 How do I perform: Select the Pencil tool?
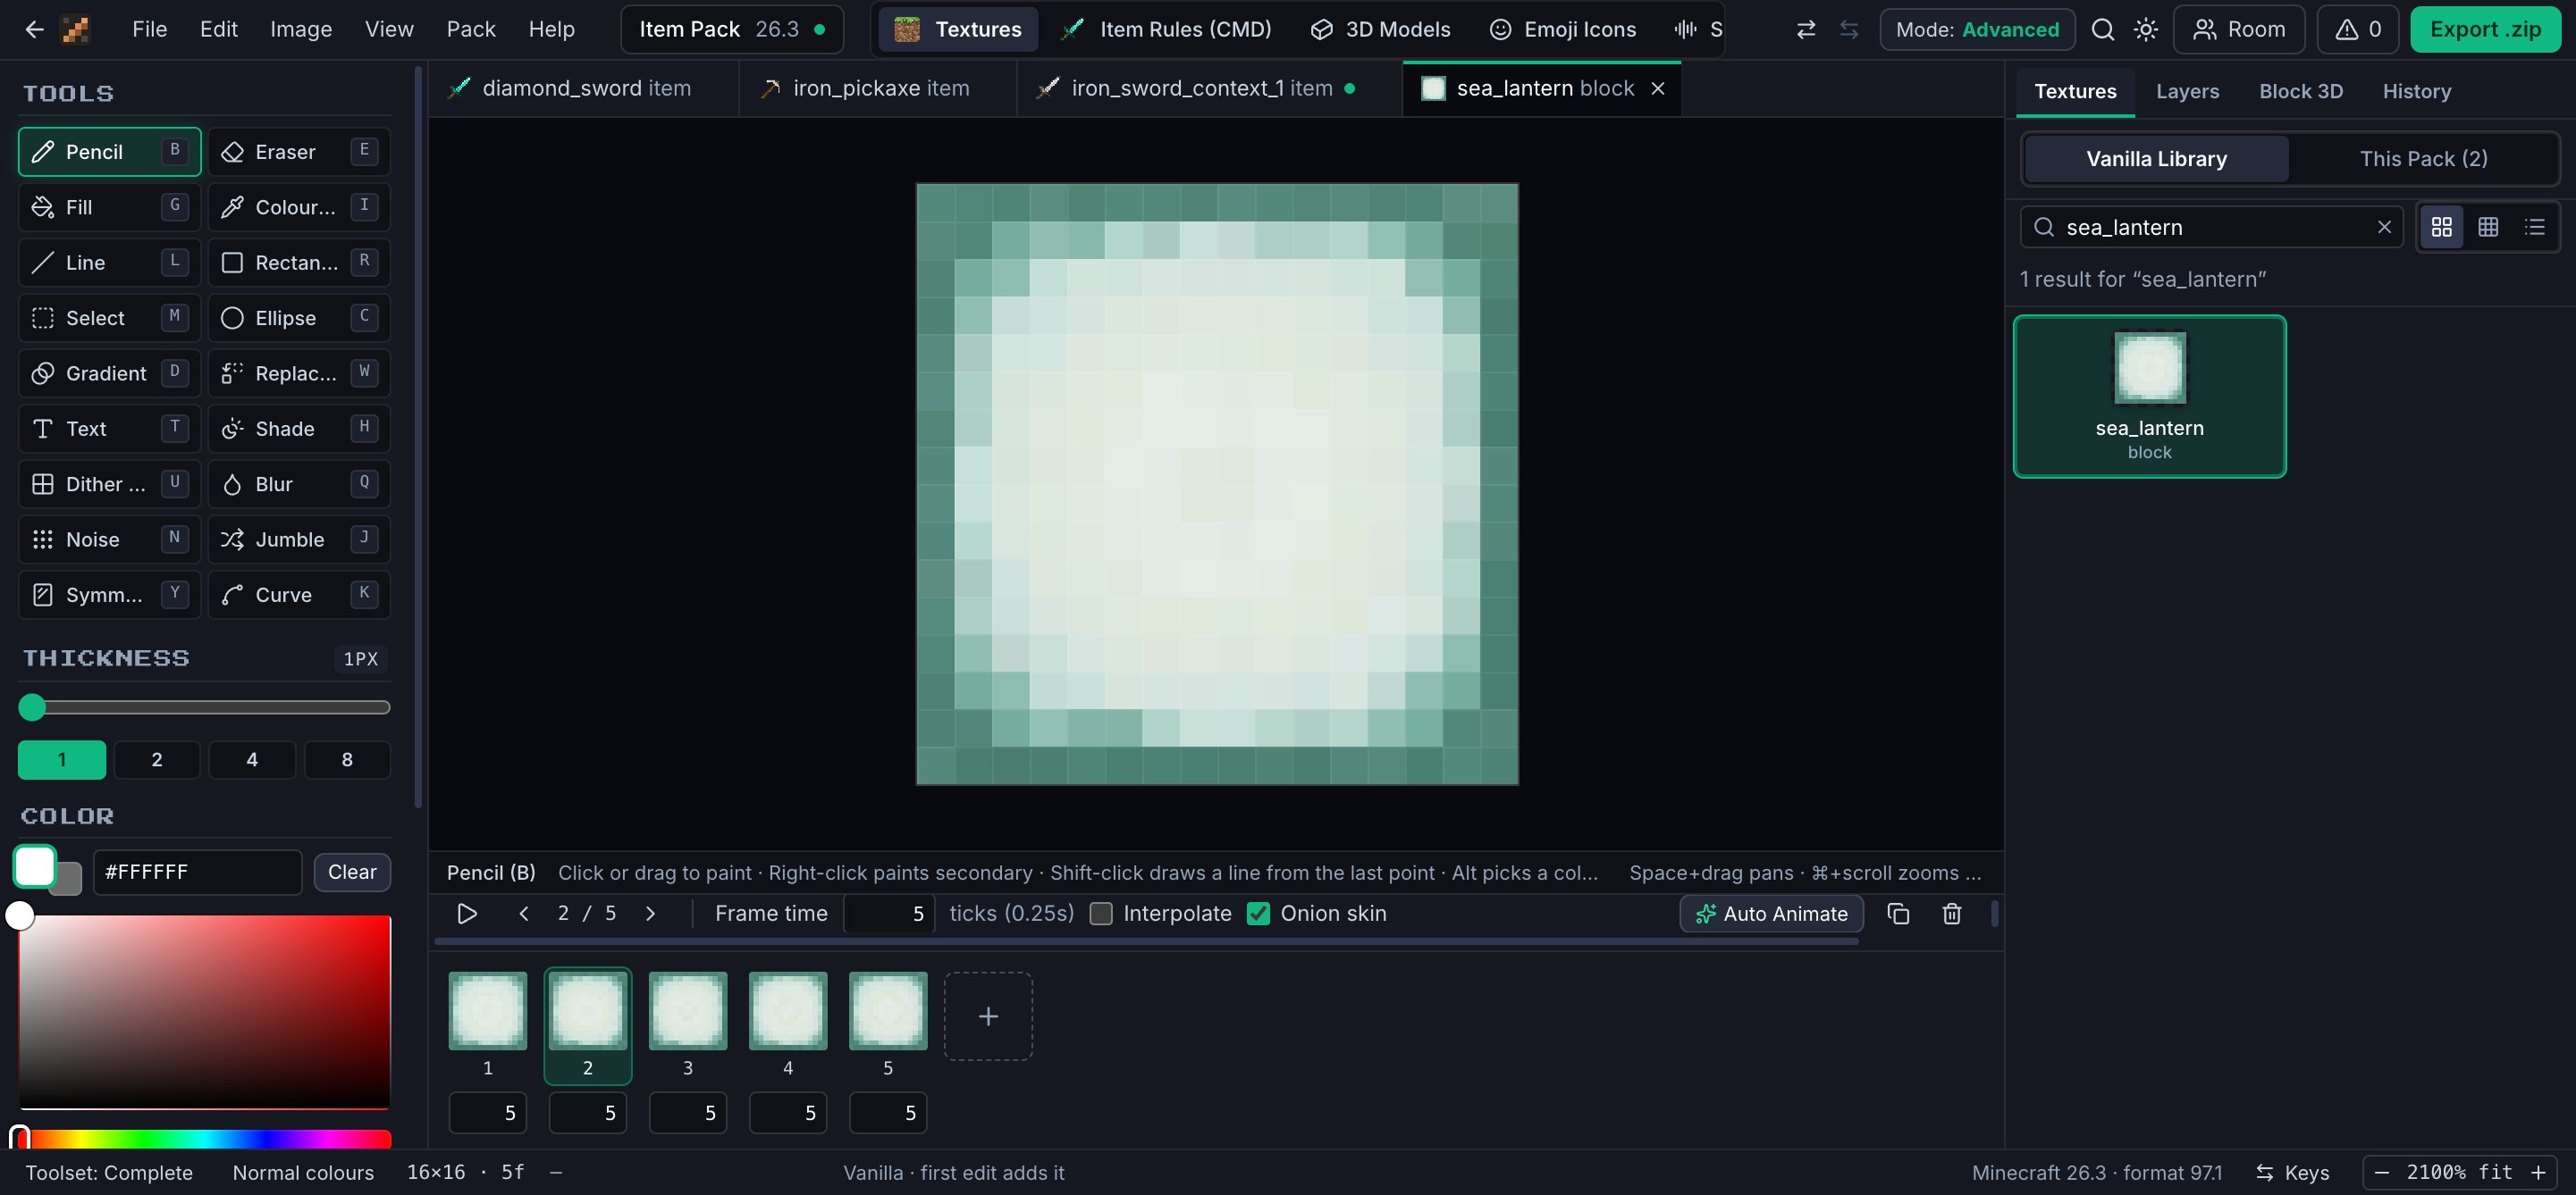(109, 152)
